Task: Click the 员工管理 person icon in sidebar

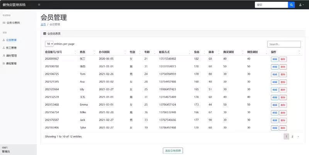Action: [x=4, y=48]
